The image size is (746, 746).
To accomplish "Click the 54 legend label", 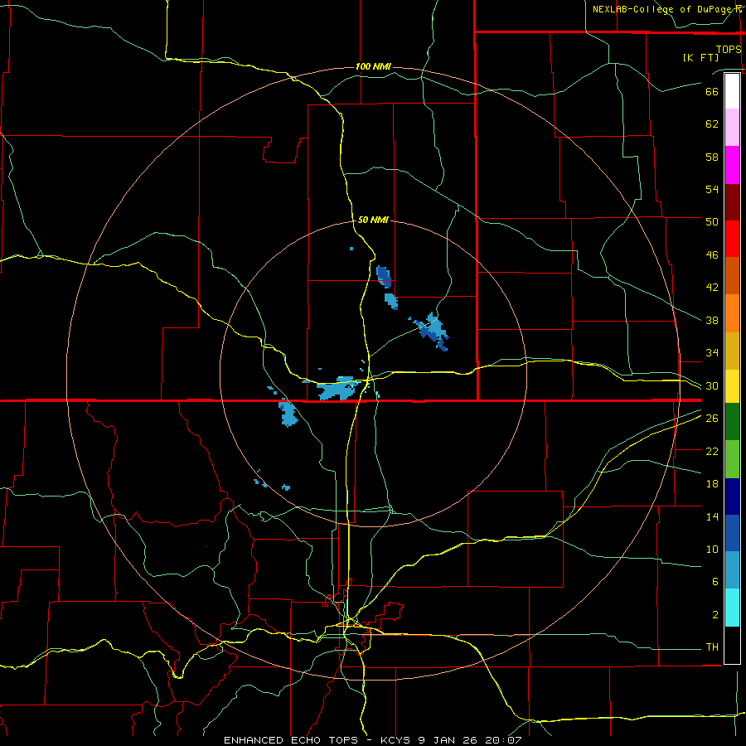I will click(x=712, y=189).
